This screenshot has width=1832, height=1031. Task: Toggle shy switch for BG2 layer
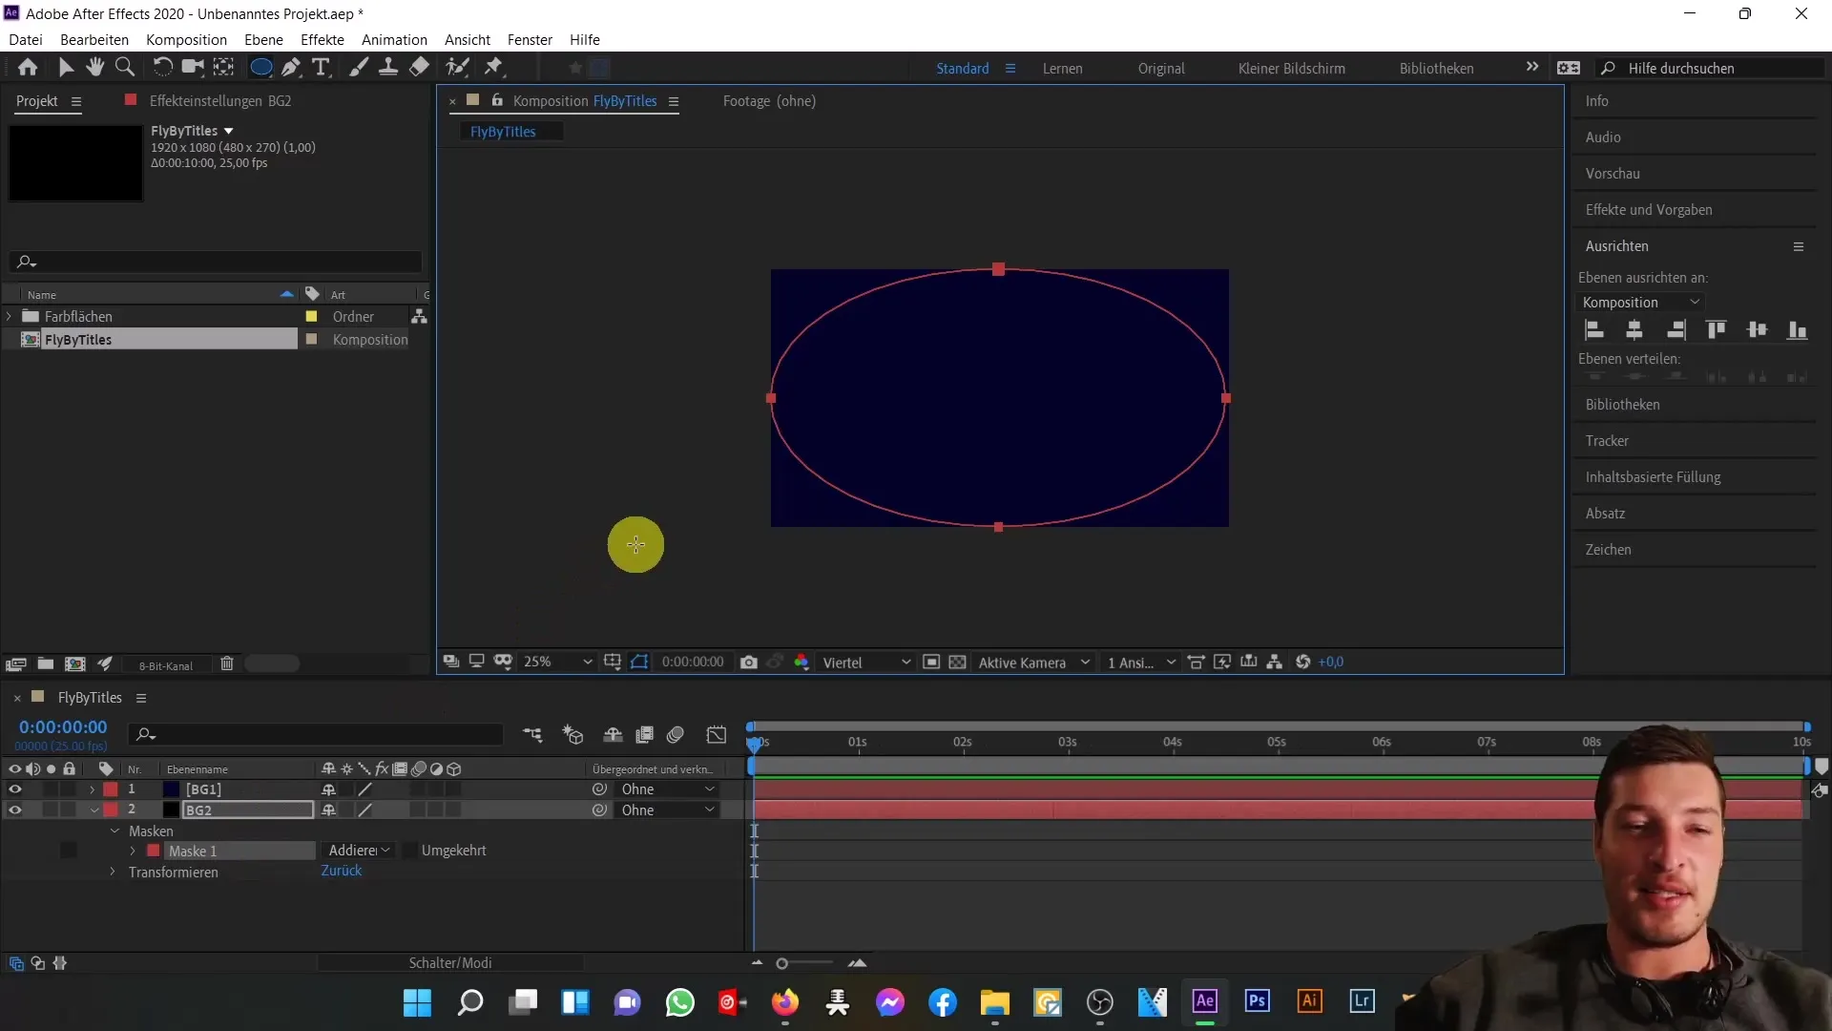point(328,810)
